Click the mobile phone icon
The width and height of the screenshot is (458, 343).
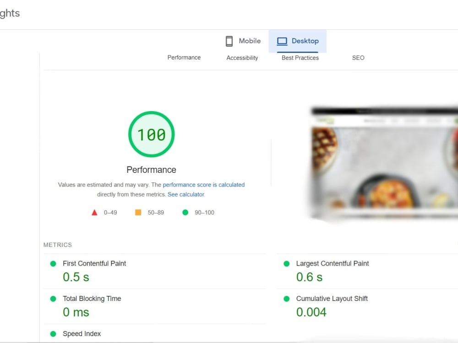[x=229, y=41]
